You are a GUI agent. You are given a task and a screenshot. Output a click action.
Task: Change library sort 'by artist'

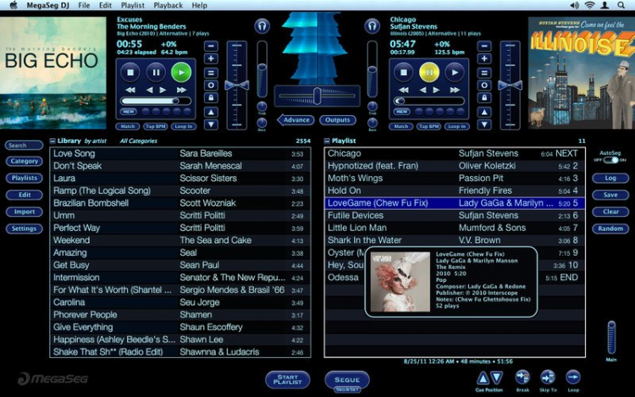pyautogui.click(x=95, y=141)
